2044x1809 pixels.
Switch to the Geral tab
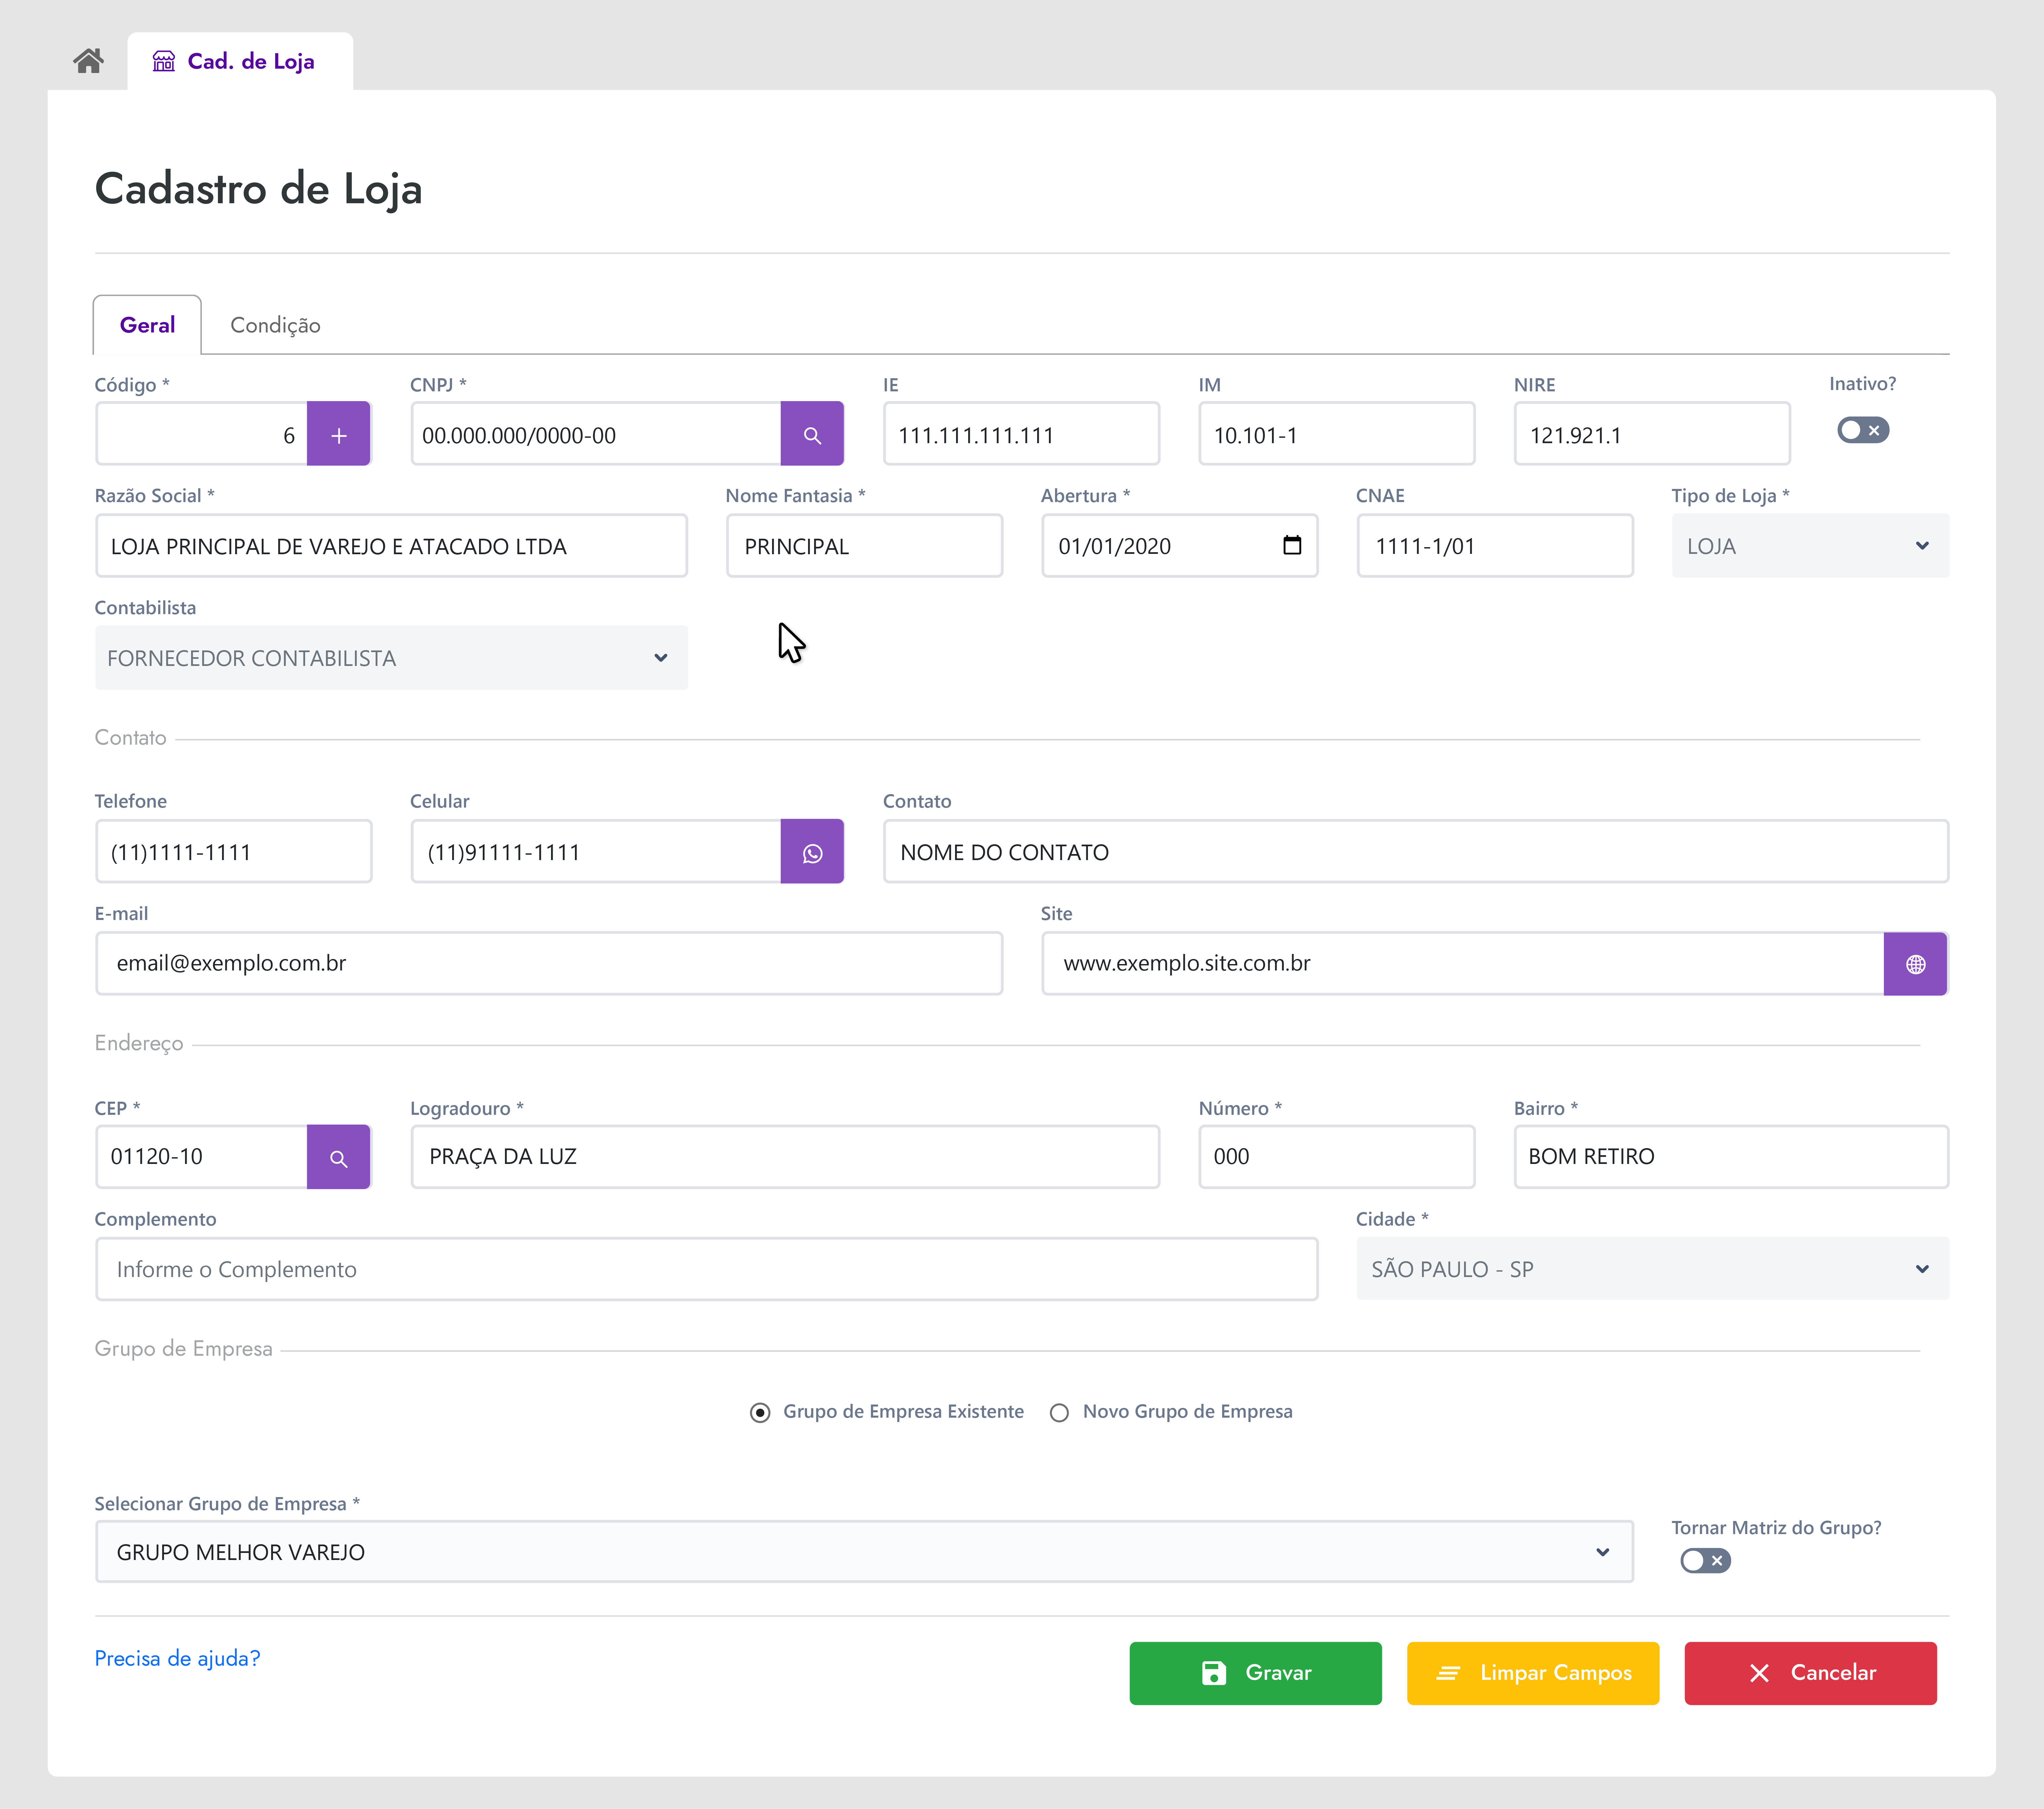[x=147, y=325]
